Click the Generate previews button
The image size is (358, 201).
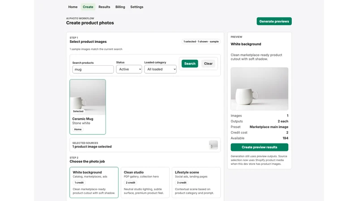[274, 21]
